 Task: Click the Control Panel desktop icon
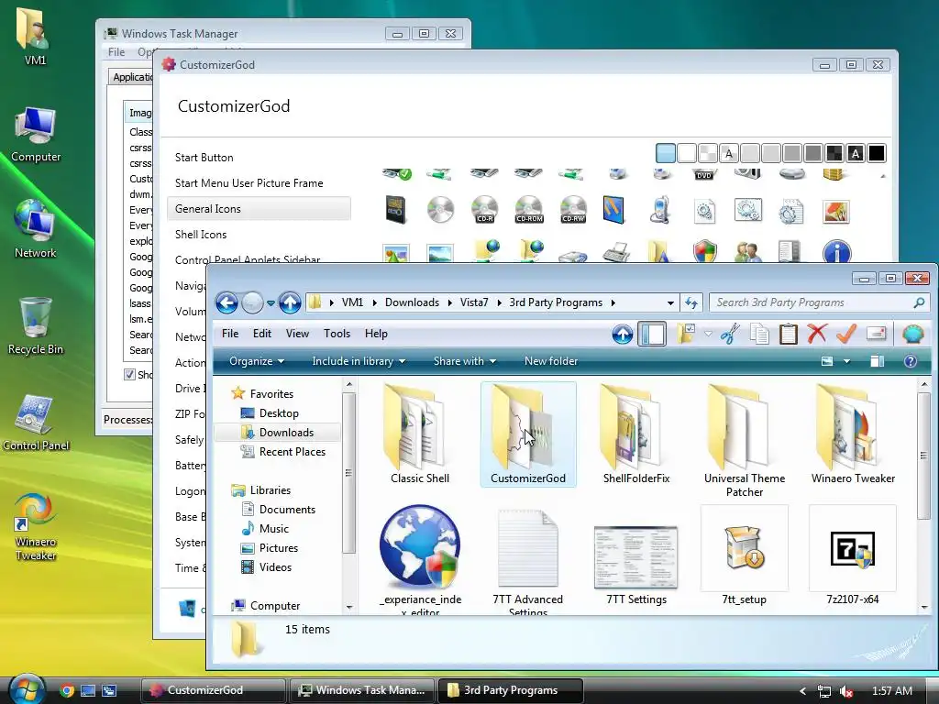(36, 422)
